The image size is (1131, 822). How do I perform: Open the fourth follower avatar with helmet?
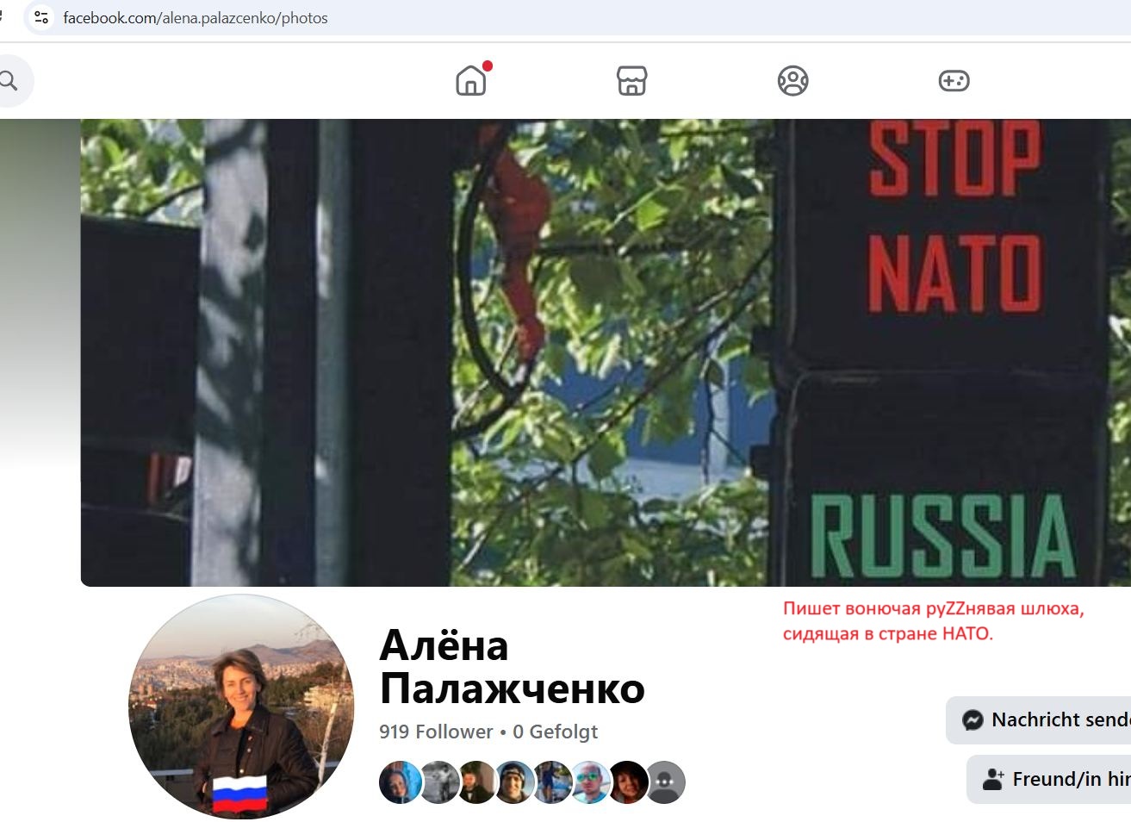click(x=513, y=782)
